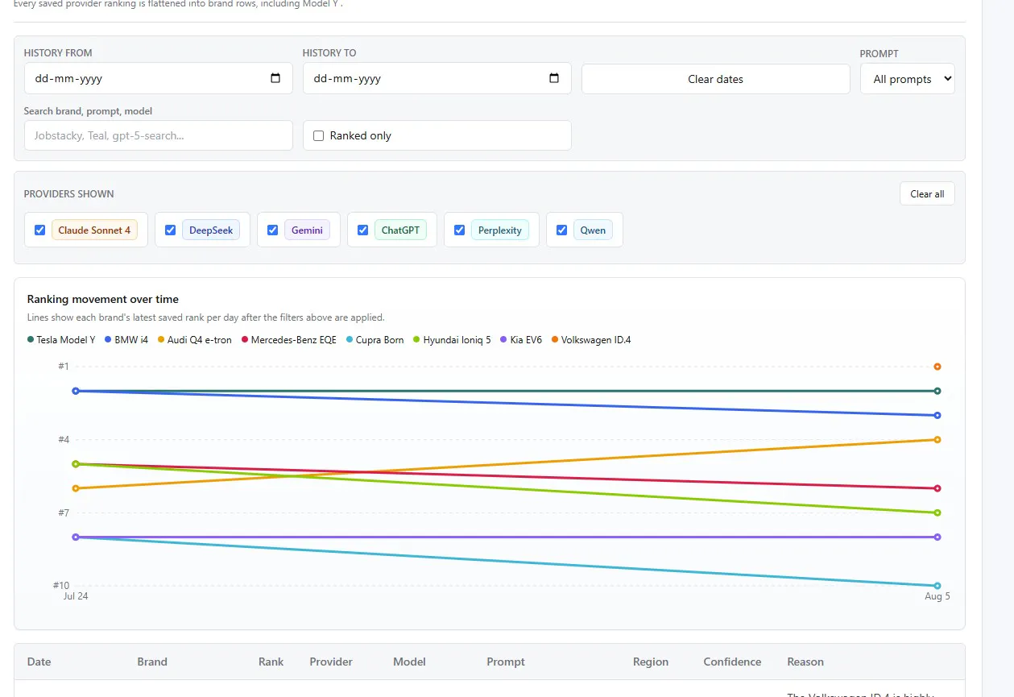Image resolution: width=1014 pixels, height=697 pixels.
Task: Click Hyundai Ioniq 5 green point at Aug 5
Action: (x=937, y=513)
